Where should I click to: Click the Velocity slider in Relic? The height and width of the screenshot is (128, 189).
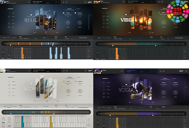point(3,53)
